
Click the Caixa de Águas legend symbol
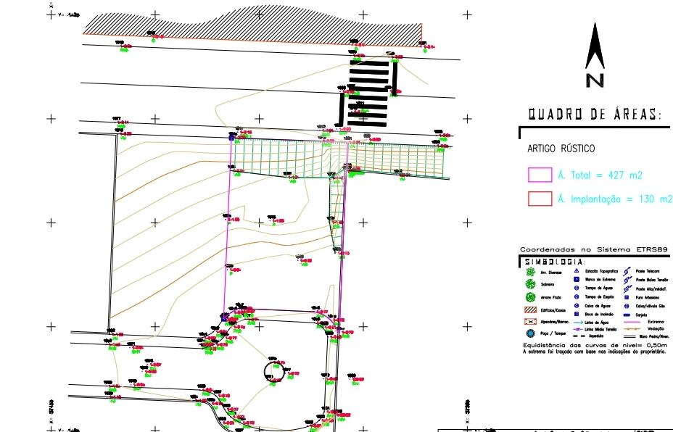[577, 305]
